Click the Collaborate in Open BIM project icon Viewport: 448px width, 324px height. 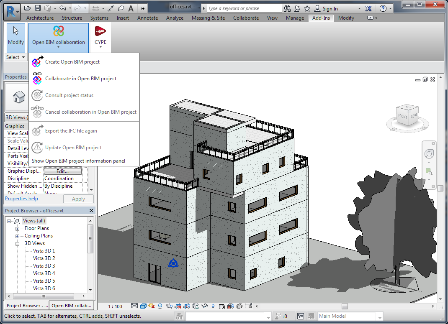pyautogui.click(x=37, y=79)
